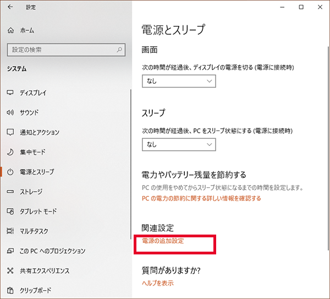Click the ホーム home icon
The image size is (330, 299).
coord(11,30)
